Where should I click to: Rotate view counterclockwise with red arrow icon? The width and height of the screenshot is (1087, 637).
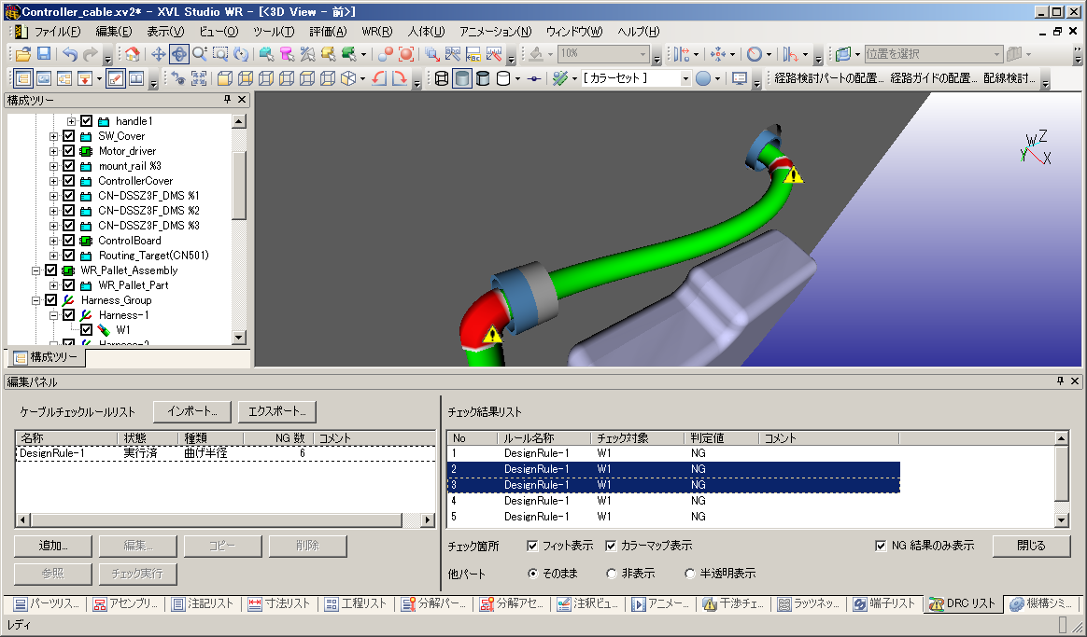(378, 78)
